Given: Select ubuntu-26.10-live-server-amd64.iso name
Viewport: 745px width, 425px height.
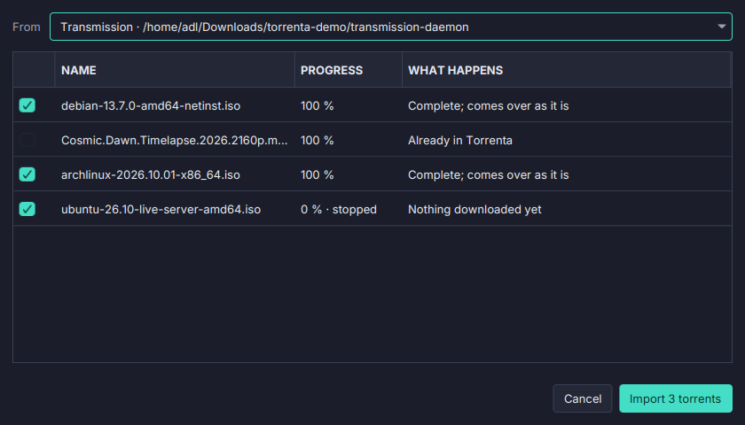Looking at the screenshot, I should pos(161,210).
